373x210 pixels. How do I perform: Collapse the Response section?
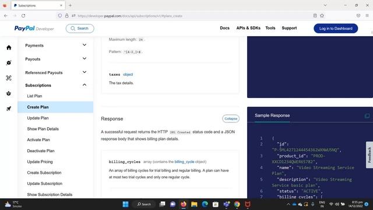pyautogui.click(x=231, y=118)
